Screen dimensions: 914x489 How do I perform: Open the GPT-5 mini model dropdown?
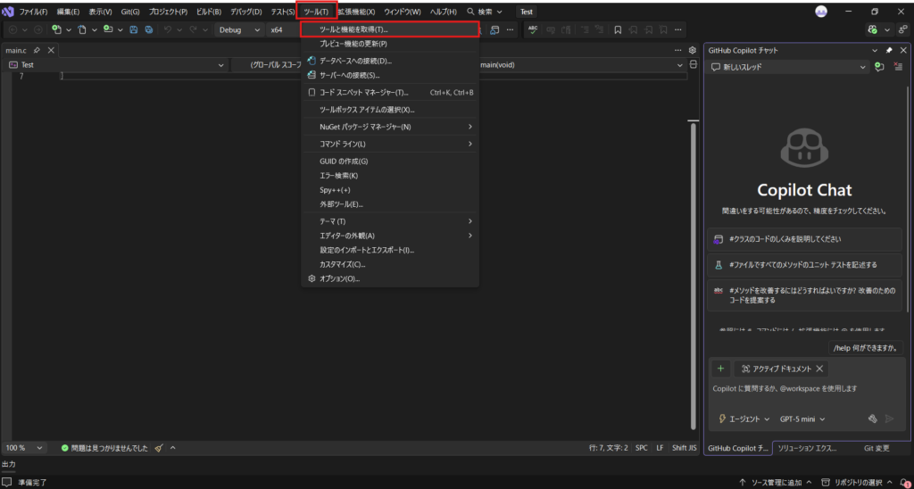(802, 419)
